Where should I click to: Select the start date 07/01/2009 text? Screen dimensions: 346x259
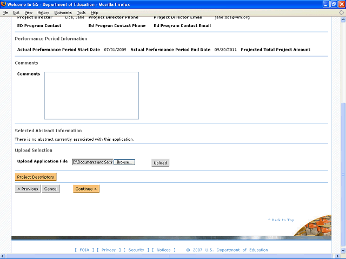tap(115, 50)
